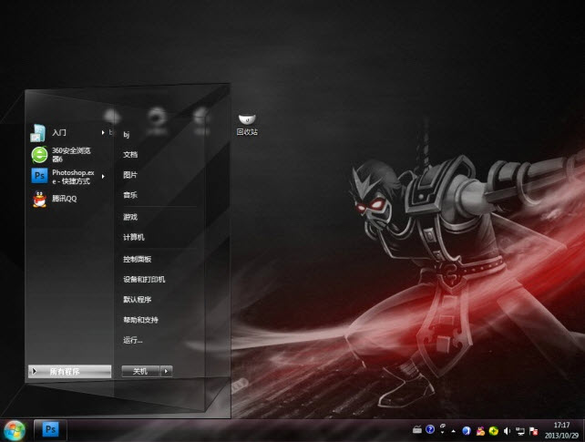Click the clock showing 17:17

pos(561,425)
